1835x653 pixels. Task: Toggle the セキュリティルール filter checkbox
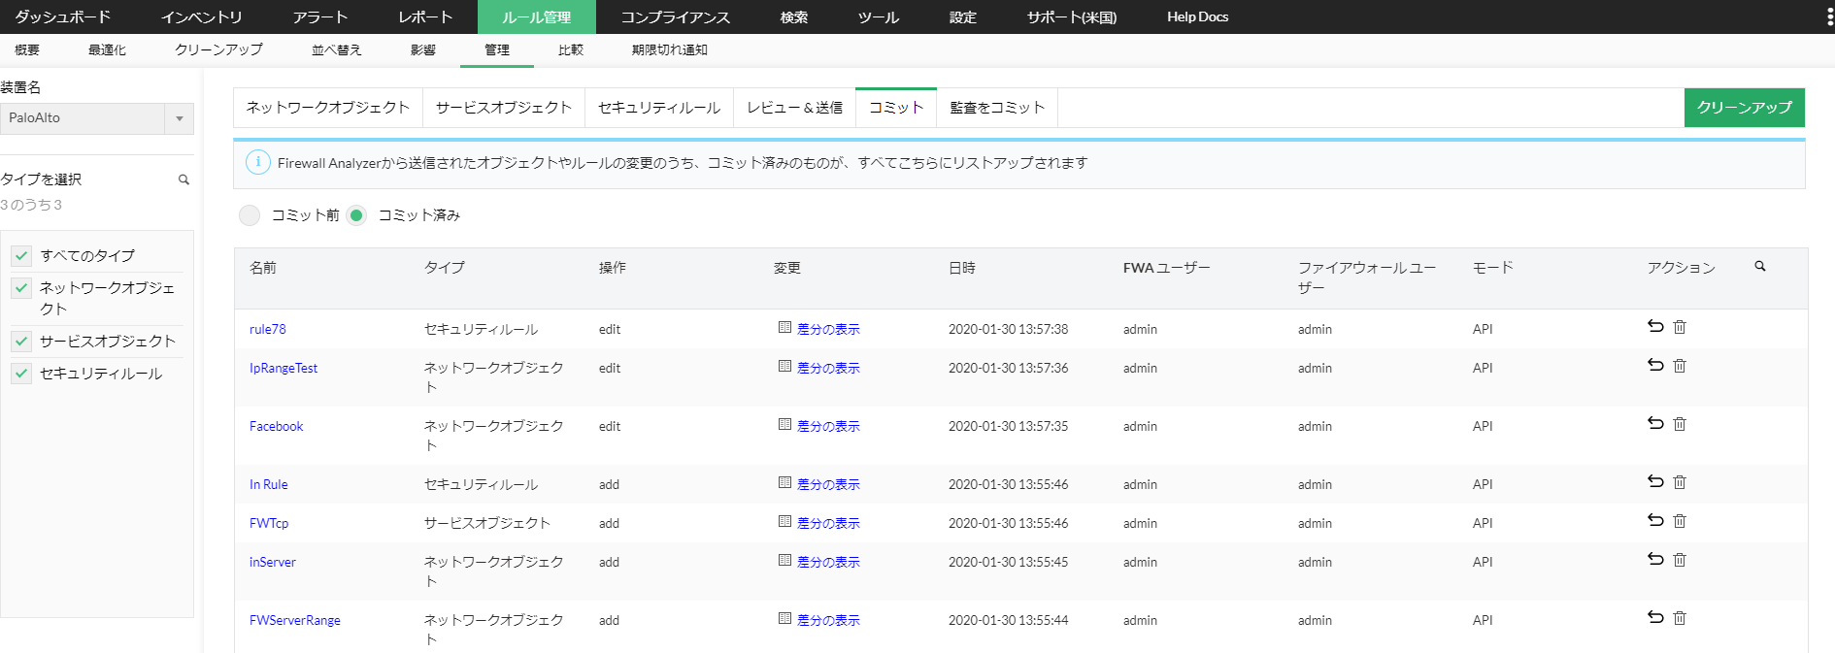coord(21,374)
